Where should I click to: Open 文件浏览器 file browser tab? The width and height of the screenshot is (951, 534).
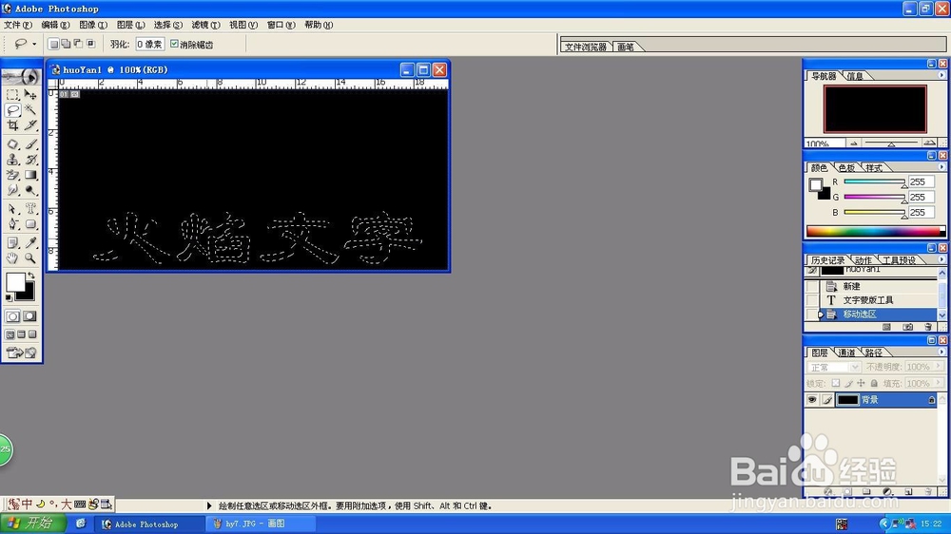click(x=585, y=47)
